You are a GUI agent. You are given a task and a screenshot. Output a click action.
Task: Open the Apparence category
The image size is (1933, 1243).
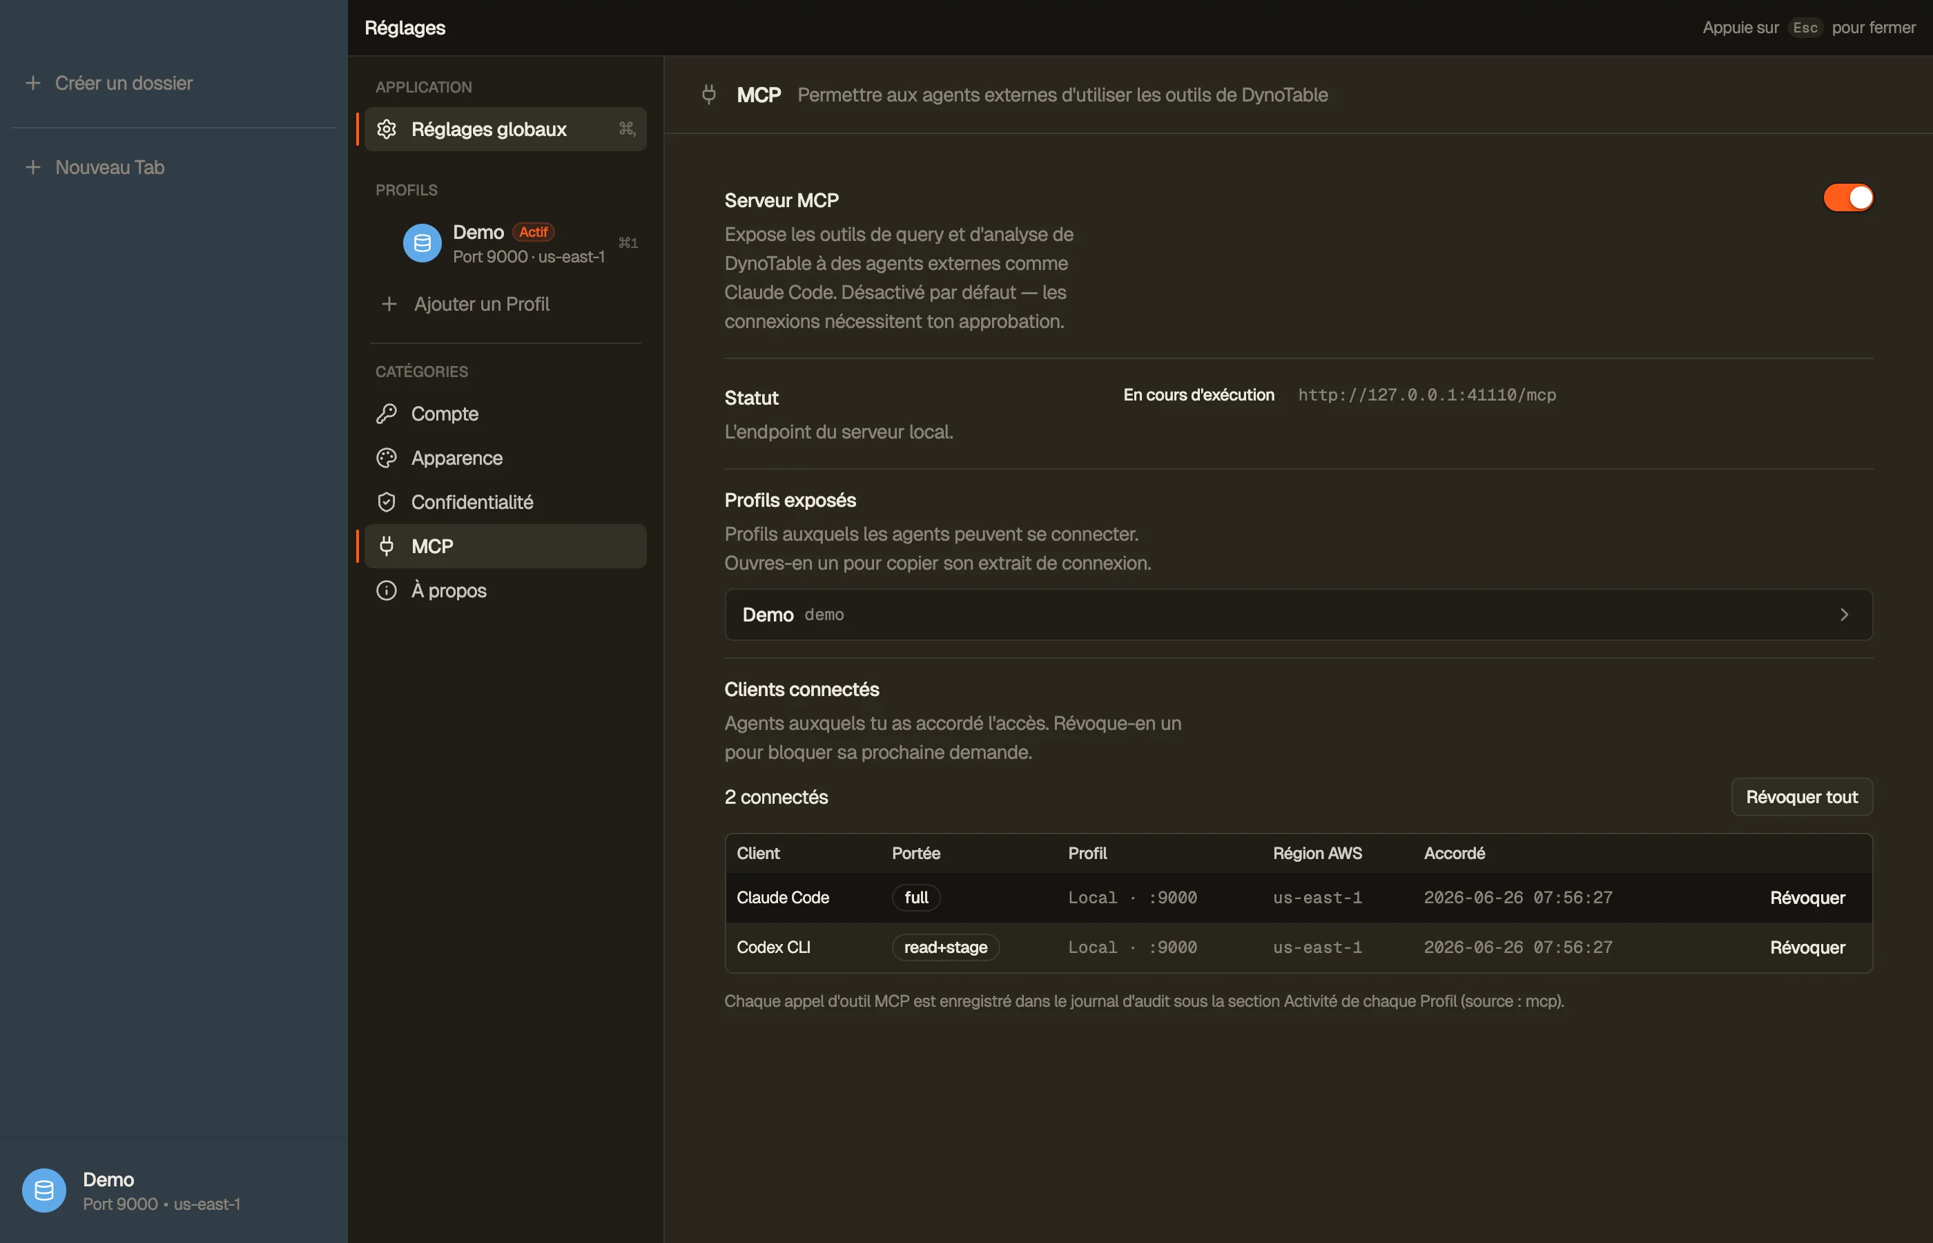click(x=505, y=458)
